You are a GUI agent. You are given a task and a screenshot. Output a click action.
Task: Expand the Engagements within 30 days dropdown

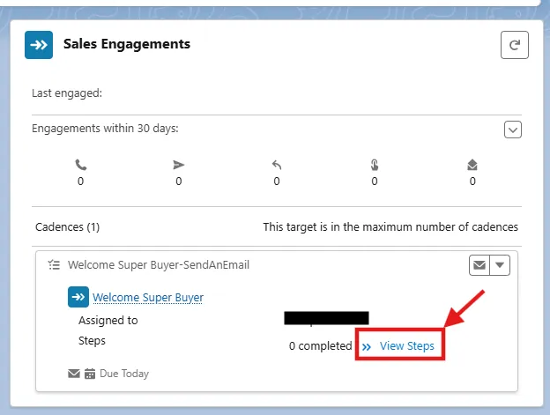513,130
